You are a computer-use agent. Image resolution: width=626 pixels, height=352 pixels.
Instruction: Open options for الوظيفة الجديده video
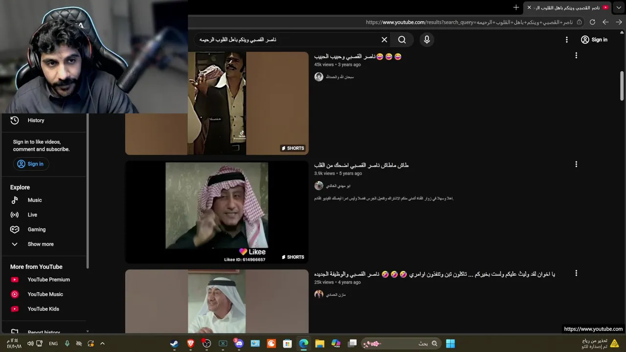[x=576, y=273]
